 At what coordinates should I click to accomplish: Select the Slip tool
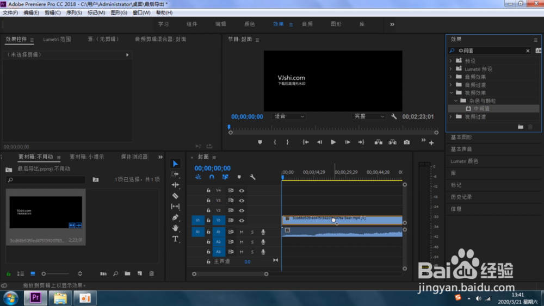[175, 207]
